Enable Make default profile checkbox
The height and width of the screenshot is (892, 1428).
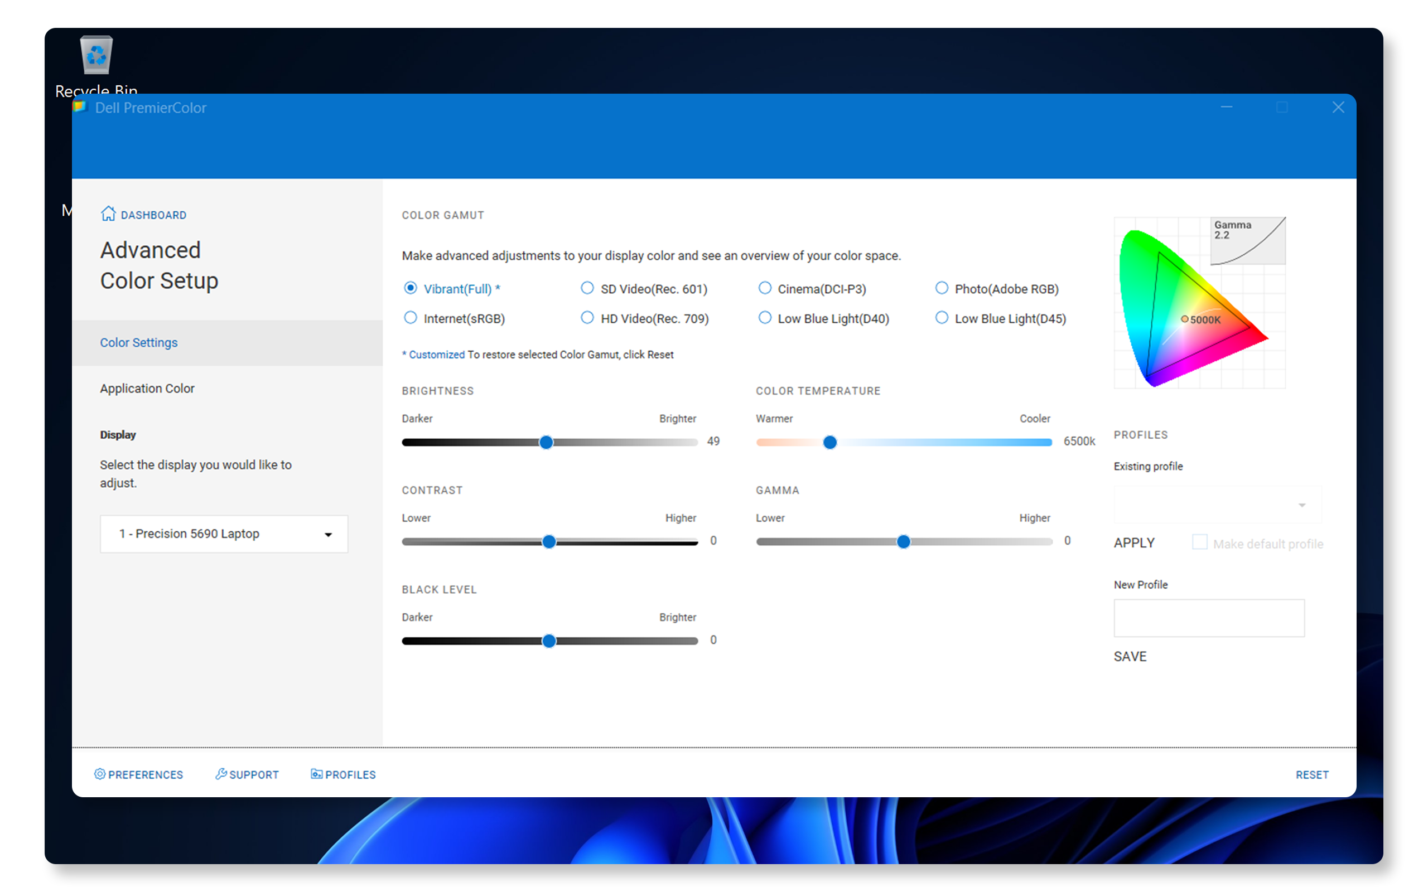pyautogui.click(x=1200, y=542)
